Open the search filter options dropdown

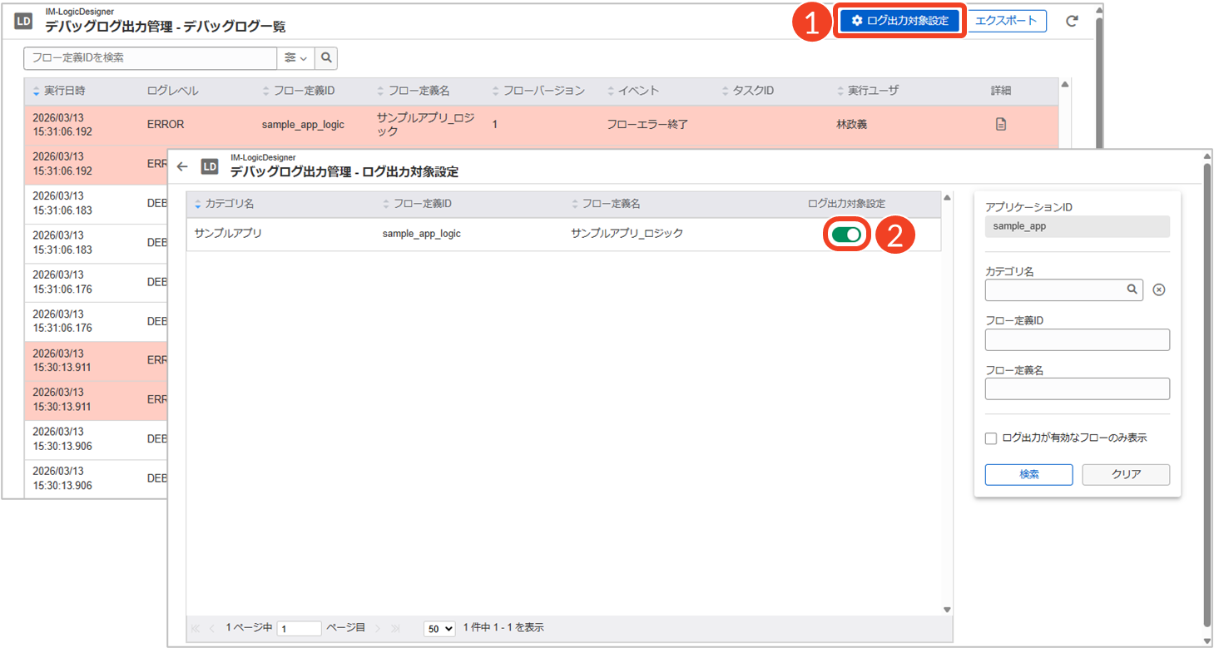point(295,58)
